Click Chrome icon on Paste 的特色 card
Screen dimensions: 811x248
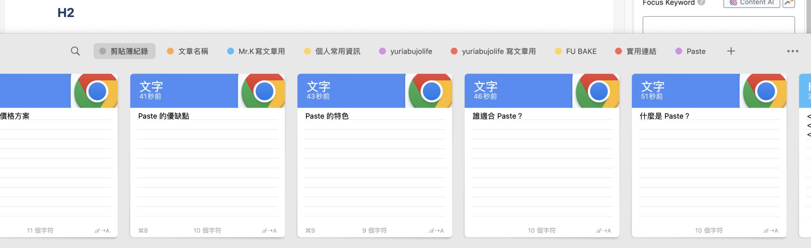[x=431, y=91]
